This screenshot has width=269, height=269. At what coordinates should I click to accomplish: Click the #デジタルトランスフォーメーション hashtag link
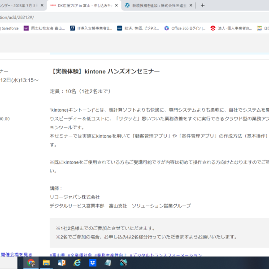point(166,255)
